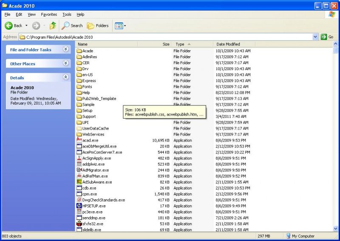Select the acad.exe application icon

click(79, 140)
